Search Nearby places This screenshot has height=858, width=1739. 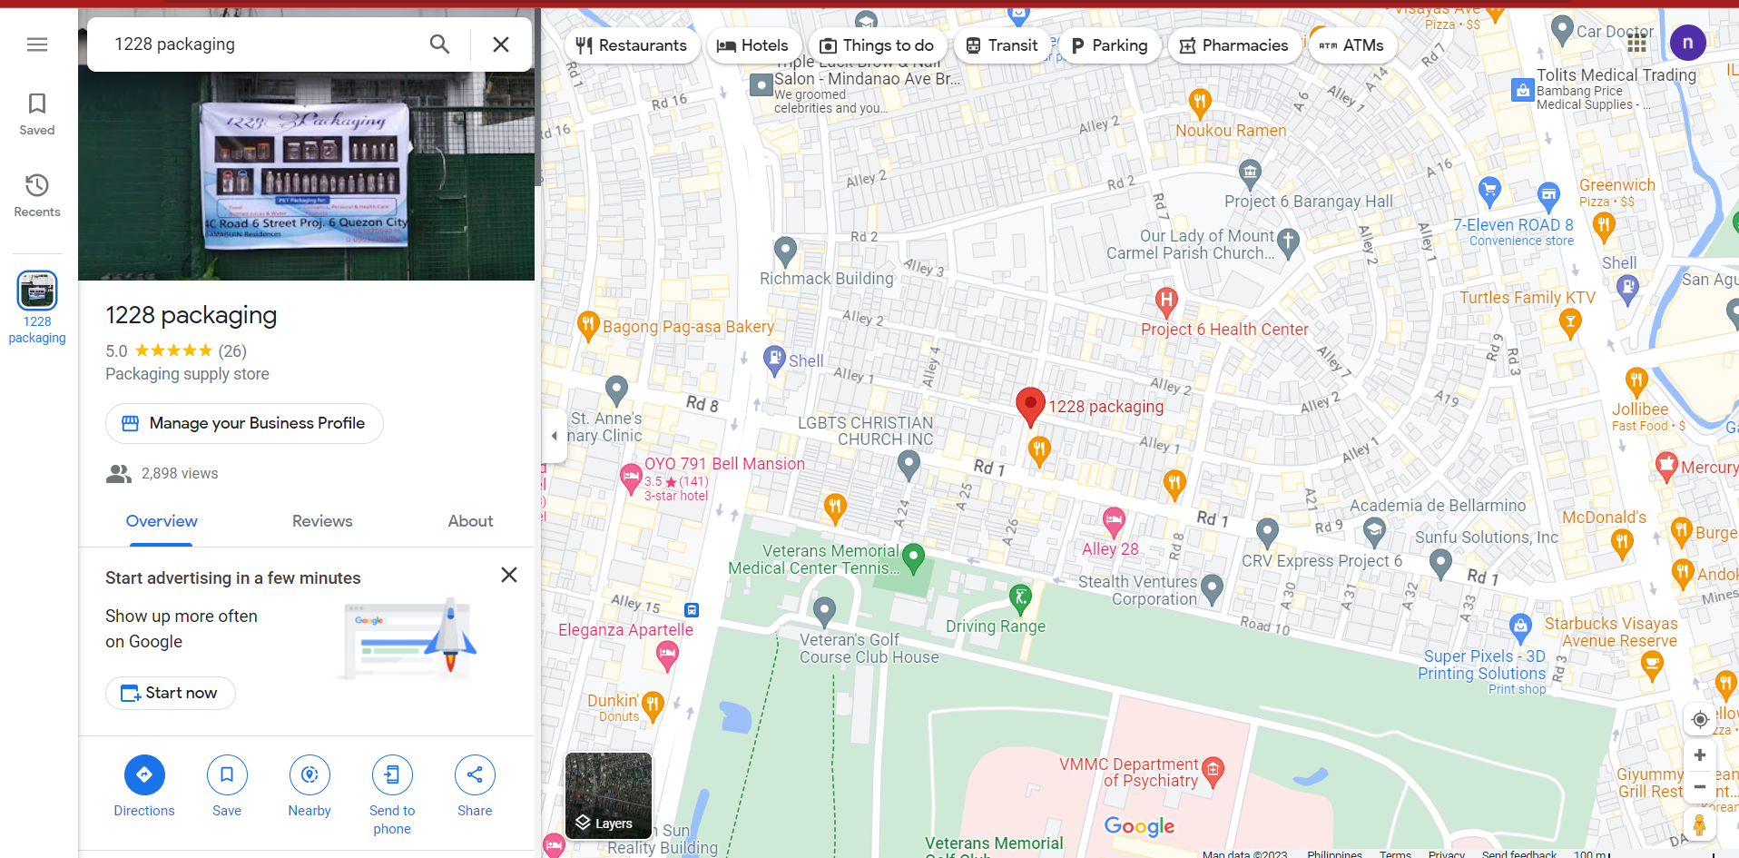pyautogui.click(x=309, y=786)
